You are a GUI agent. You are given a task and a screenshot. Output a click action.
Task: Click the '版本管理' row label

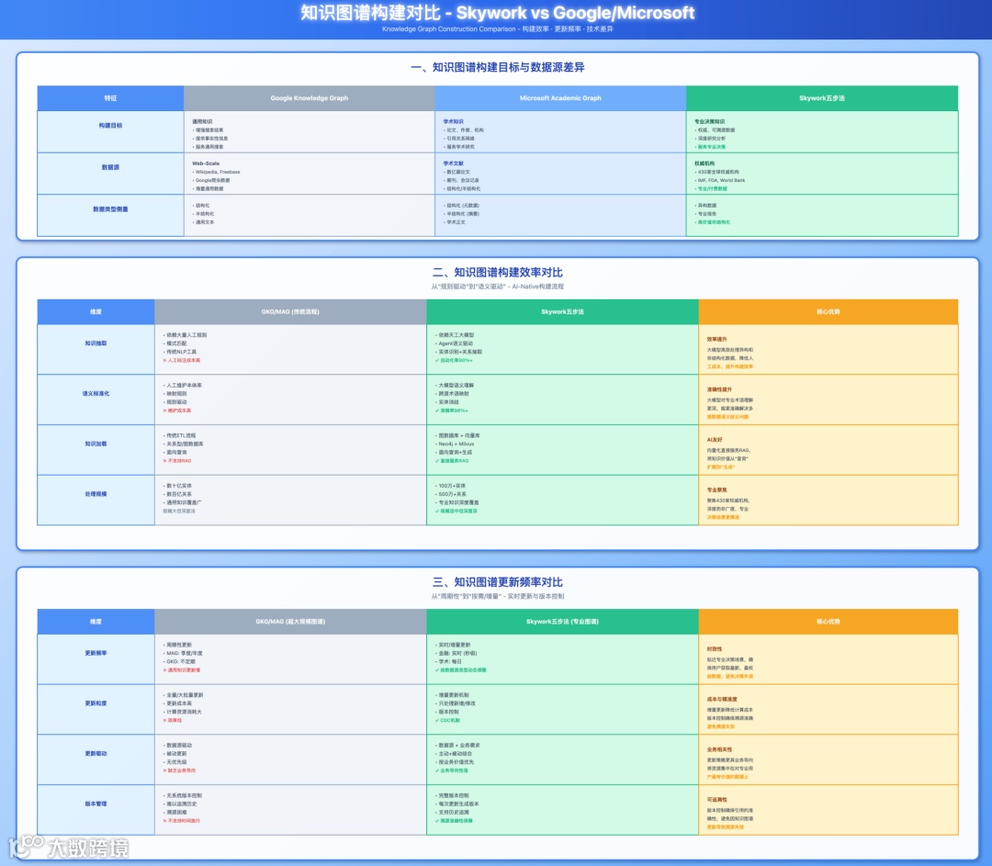point(96,804)
